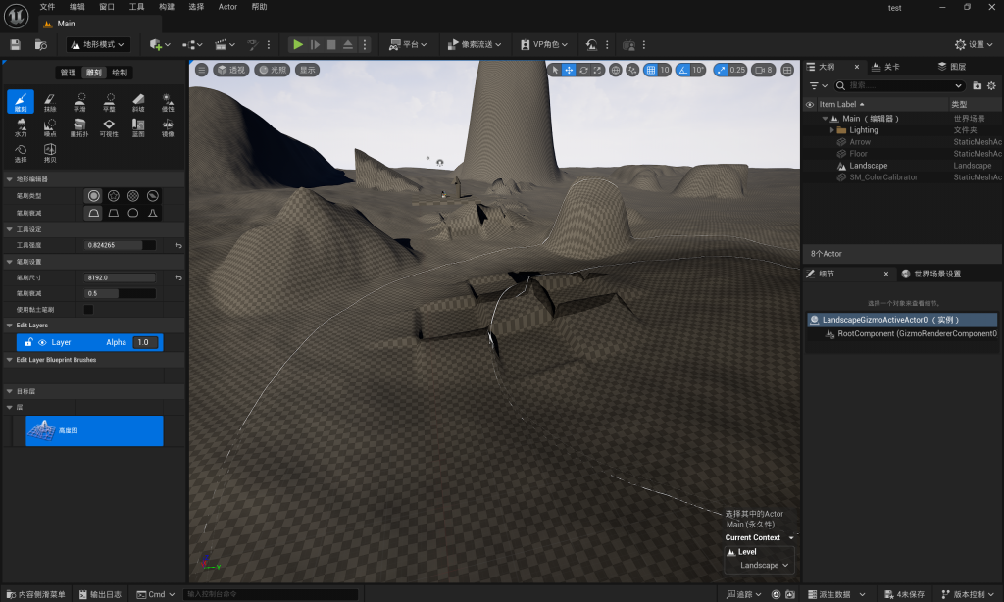Click the 光照 viewport lighting button
This screenshot has height=602, width=1004.
click(273, 70)
